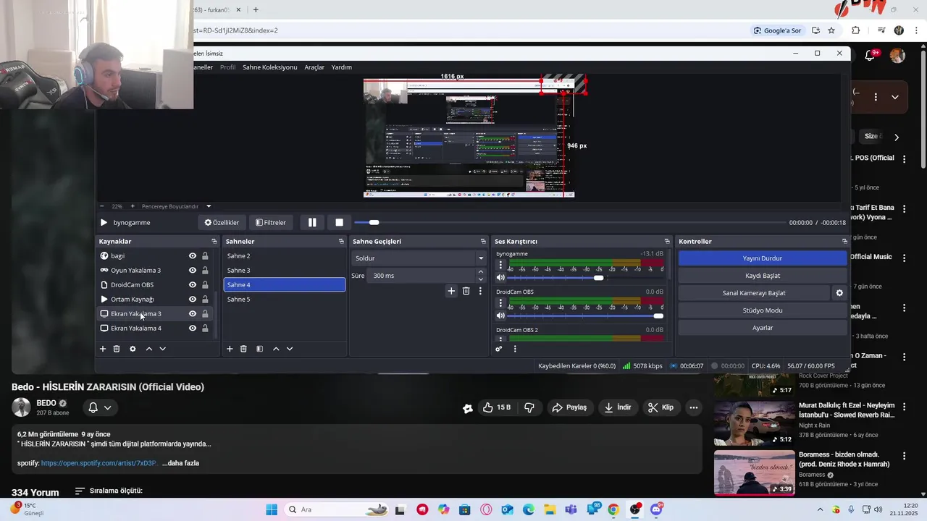The width and height of the screenshot is (927, 521).
Task: Adjust DroidCam OBS volume slider
Action: pos(585,315)
